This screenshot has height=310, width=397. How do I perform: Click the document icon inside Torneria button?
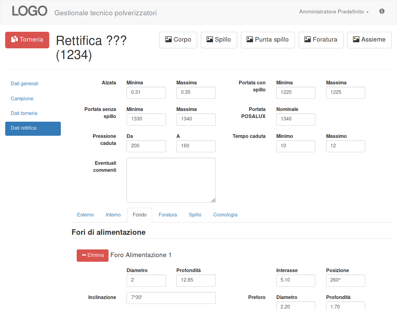coord(14,39)
